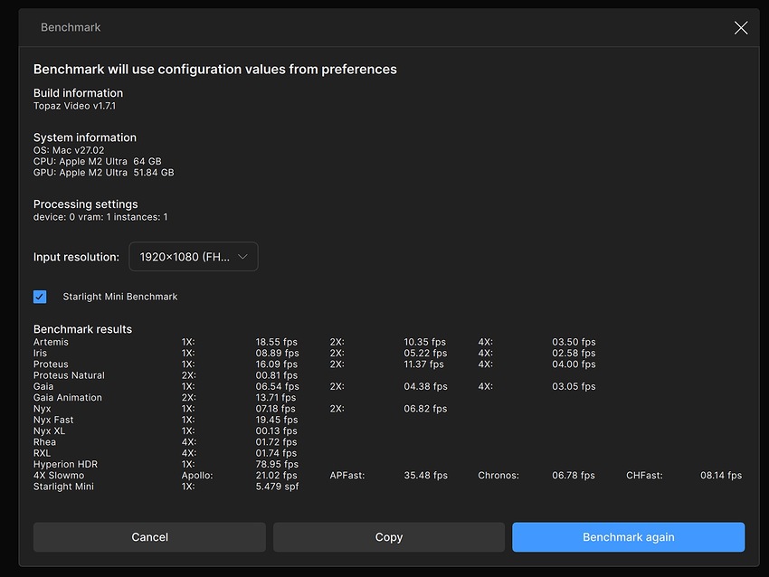Click the Benchmark again button
Screen dimensions: 769x577
[628, 537]
